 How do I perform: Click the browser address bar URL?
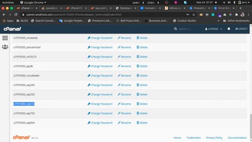[x=74, y=15]
